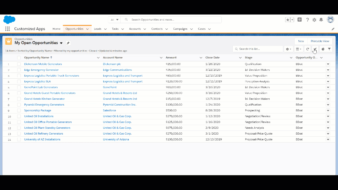The image size is (338, 190).
Task: Open the GenePoint account link
Action: [109, 87]
